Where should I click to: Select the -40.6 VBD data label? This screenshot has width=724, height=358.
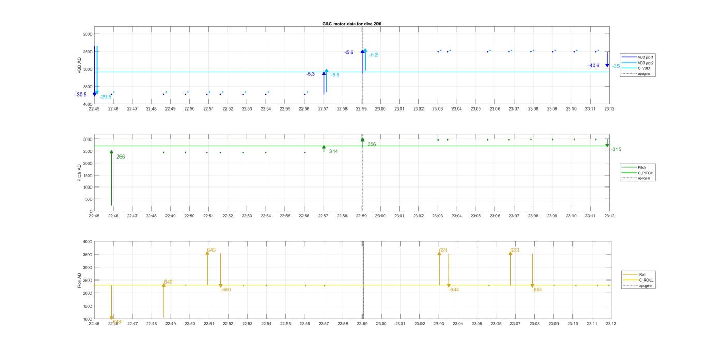[x=594, y=66]
